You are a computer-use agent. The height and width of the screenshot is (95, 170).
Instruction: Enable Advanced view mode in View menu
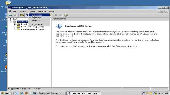39,15
